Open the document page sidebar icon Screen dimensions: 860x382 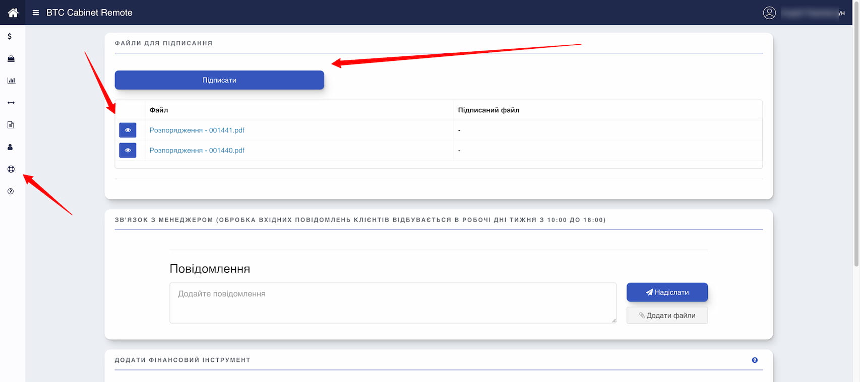pyautogui.click(x=11, y=125)
